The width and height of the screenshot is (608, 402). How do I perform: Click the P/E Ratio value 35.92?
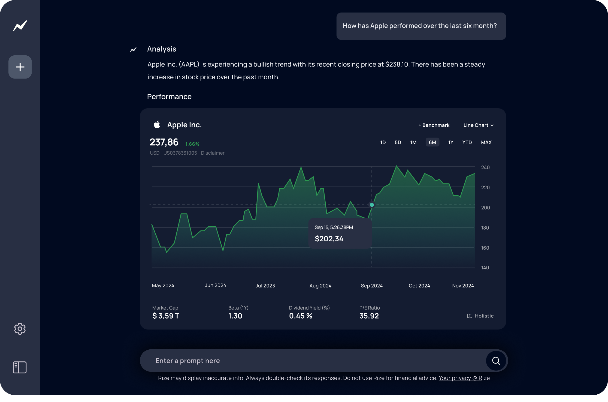click(369, 316)
